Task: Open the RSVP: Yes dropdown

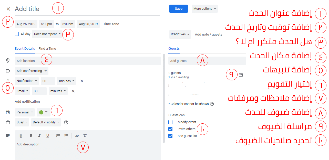Action: pos(180,34)
